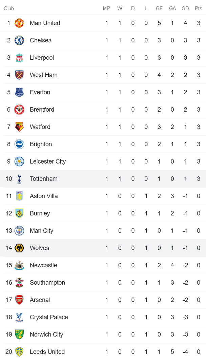The image size is (206, 363).
Task: Click the GD column header
Action: point(185,8)
